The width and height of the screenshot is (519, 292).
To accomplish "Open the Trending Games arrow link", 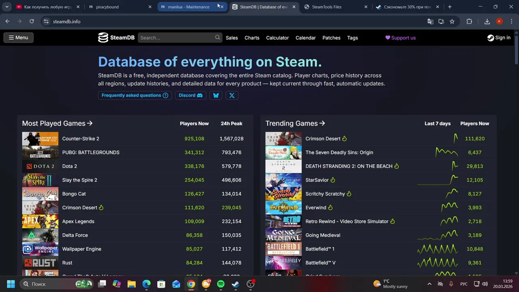I will 295,123.
